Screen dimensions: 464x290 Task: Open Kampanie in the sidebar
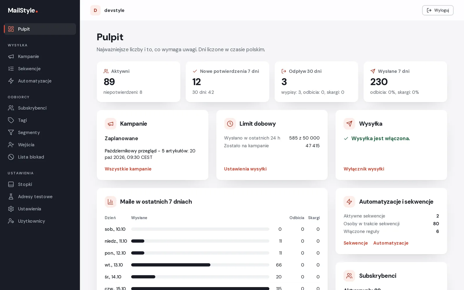[x=40, y=57]
